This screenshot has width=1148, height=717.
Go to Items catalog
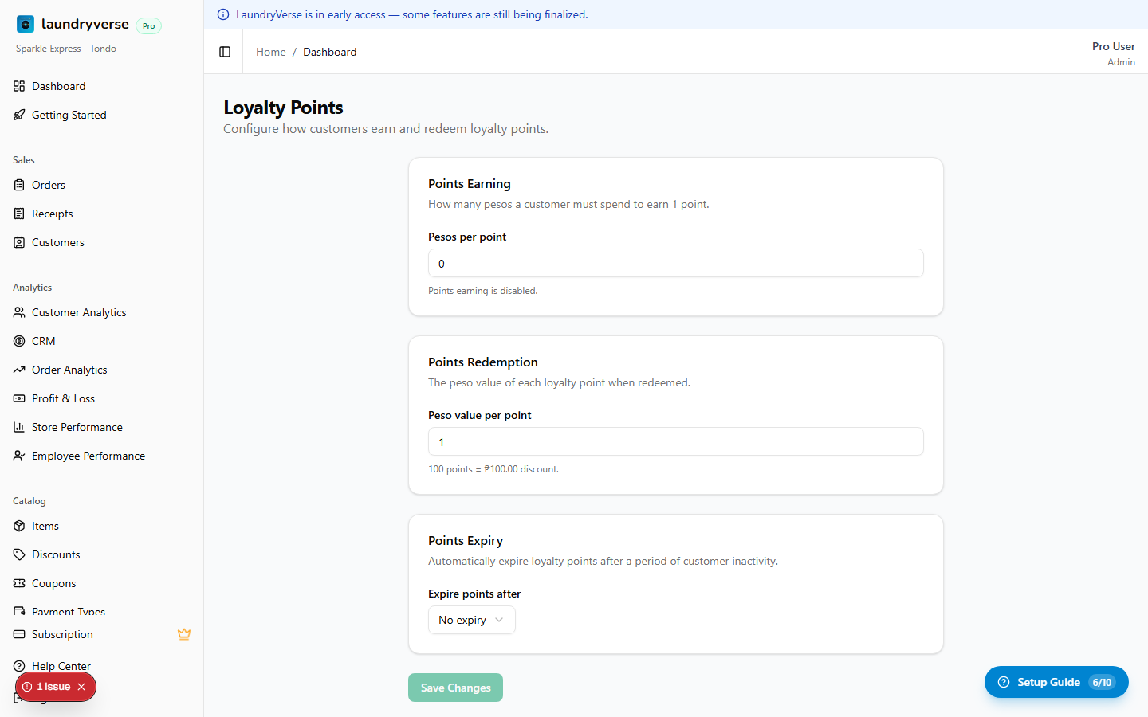[101, 526]
